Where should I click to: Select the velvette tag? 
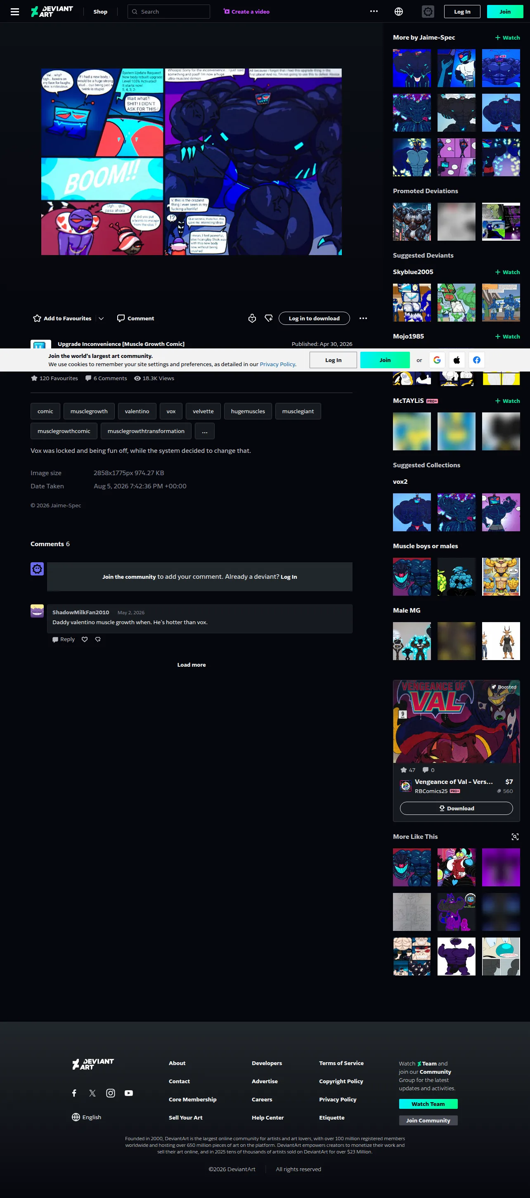[203, 411]
